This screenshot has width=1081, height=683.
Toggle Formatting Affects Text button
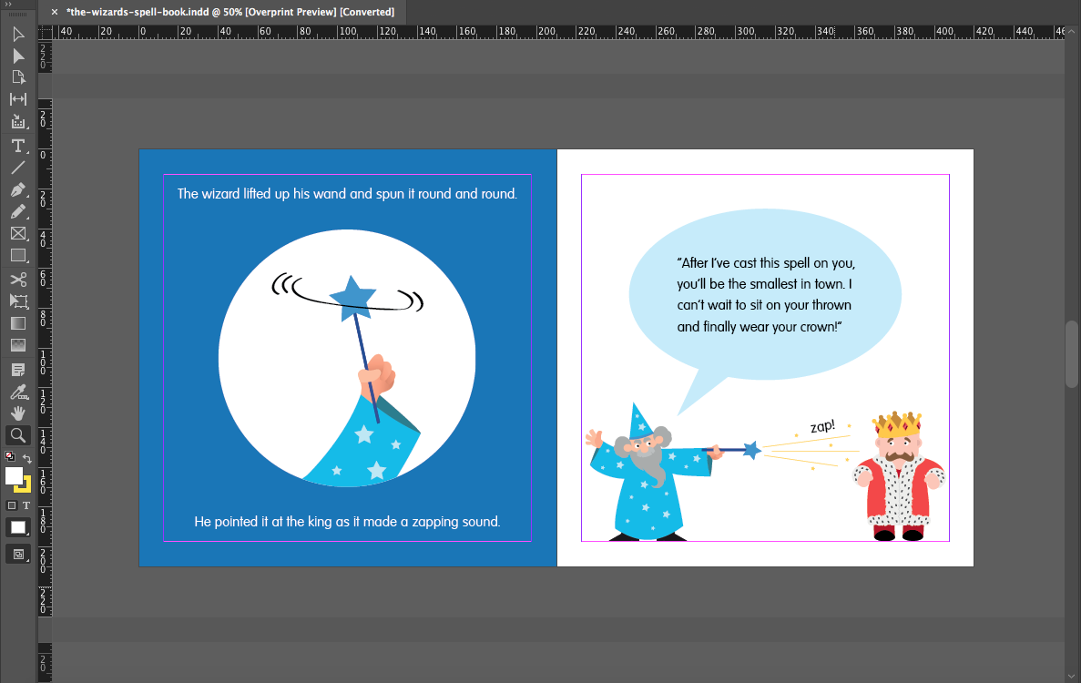25,505
